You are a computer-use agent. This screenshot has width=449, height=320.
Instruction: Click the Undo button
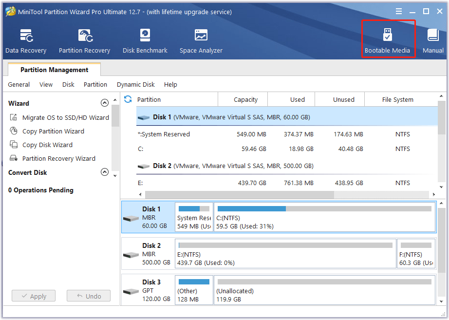[88, 296]
